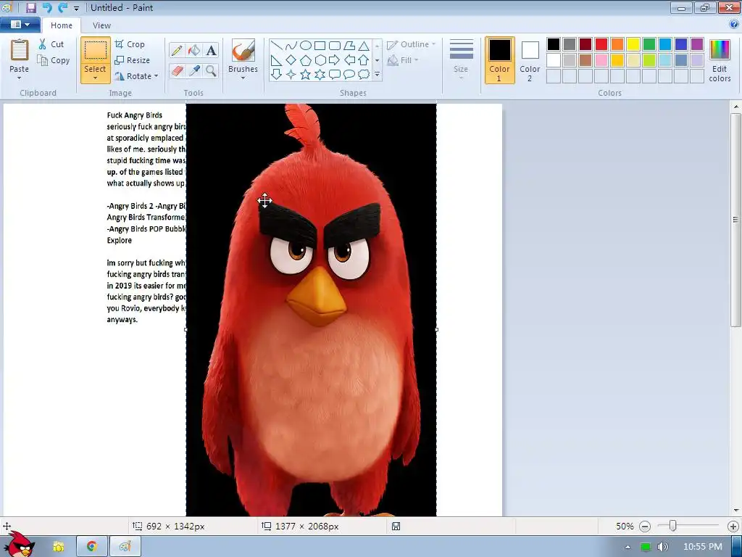Screen dimensions: 742x557
Task: Choose the Left arrow shape
Action: click(349, 60)
